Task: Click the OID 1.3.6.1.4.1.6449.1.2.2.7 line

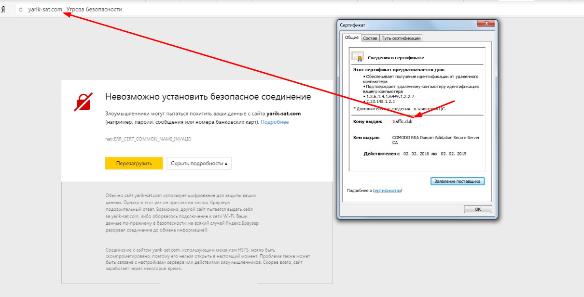Action: click(390, 97)
